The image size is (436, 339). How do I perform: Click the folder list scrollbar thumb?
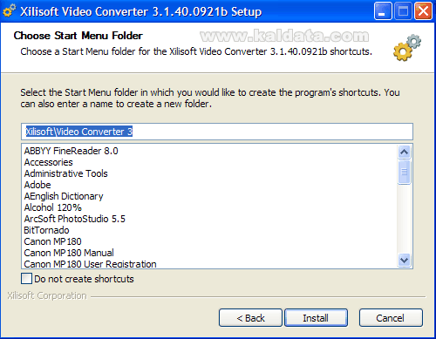405,172
